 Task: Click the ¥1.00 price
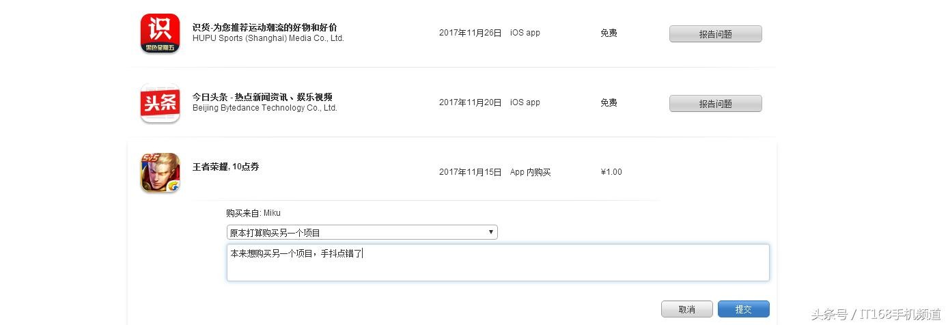click(x=611, y=172)
